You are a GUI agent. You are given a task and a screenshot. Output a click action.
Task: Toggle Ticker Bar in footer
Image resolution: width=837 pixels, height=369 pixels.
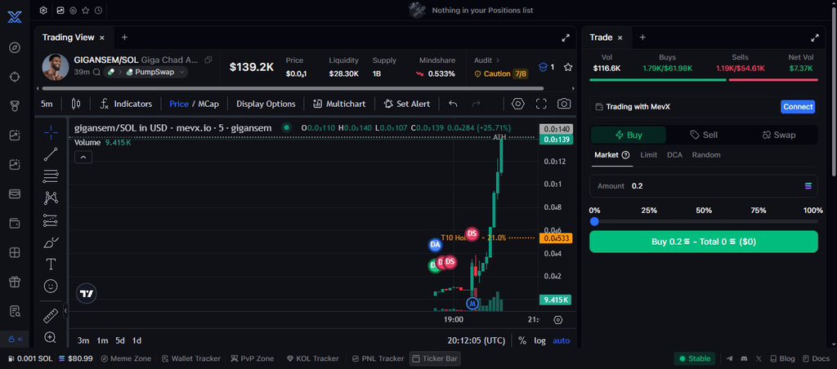pyautogui.click(x=435, y=359)
